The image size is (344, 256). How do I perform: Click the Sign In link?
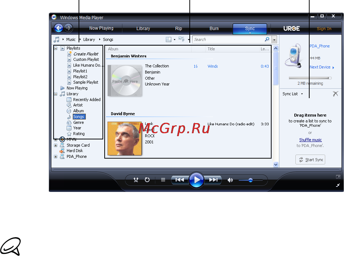click(324, 29)
